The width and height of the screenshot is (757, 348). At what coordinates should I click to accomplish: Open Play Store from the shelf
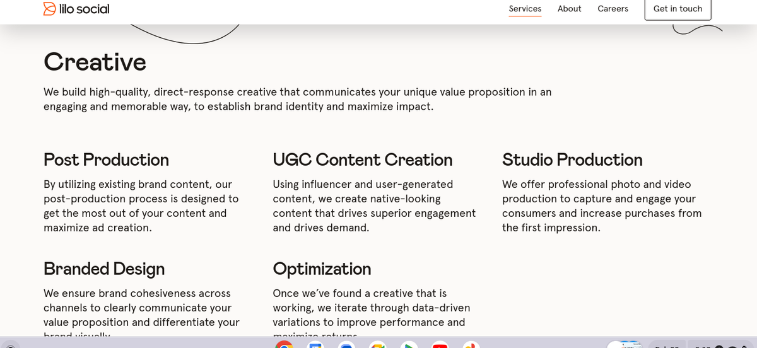409,345
